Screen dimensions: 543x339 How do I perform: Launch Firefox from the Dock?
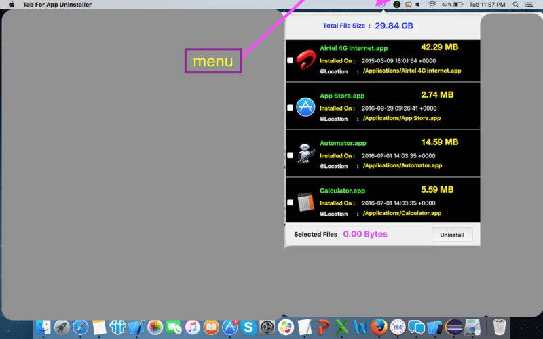point(379,327)
